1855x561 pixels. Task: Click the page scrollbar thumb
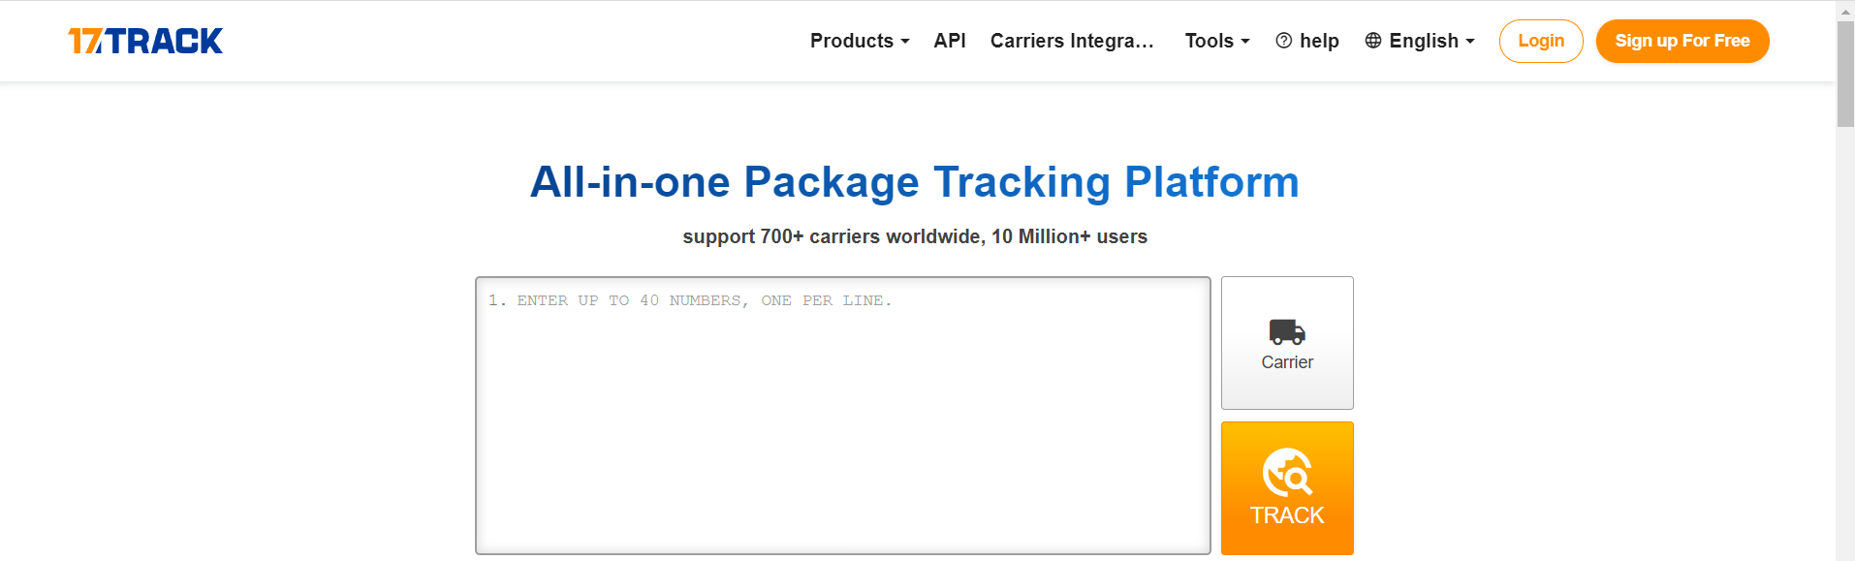tap(1845, 74)
